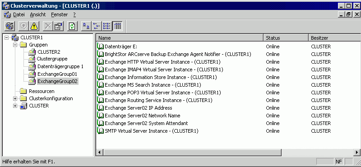Select the Clustergruppe group
Image resolution: width=361 pixels, height=167 pixels.
coord(52,59)
